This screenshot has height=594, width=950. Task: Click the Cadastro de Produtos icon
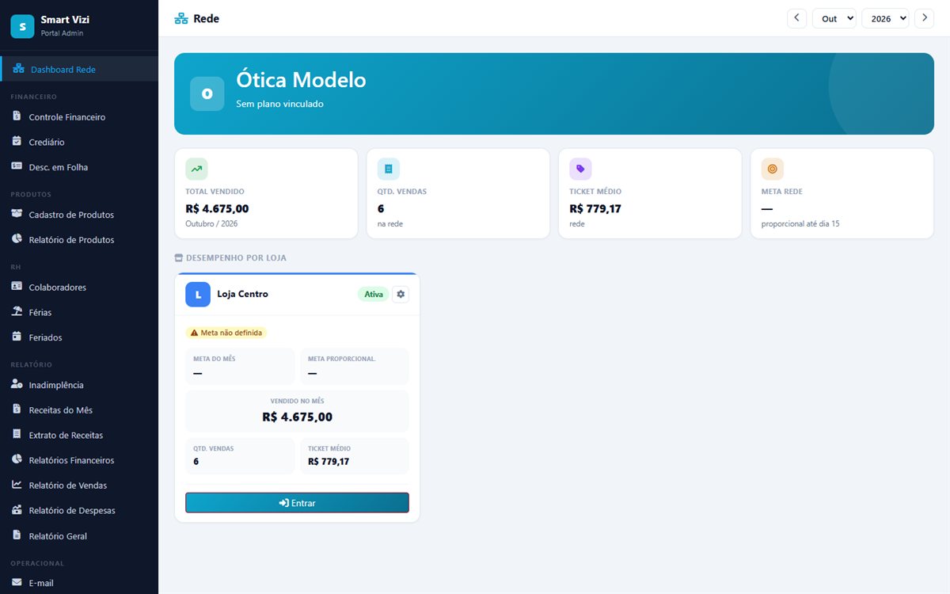click(17, 215)
